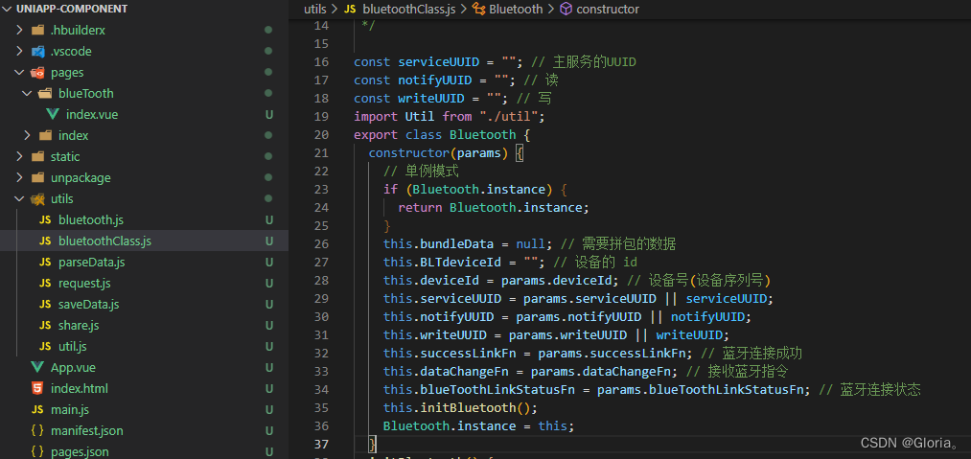Expand the .vscode folder chevron

tap(19, 51)
